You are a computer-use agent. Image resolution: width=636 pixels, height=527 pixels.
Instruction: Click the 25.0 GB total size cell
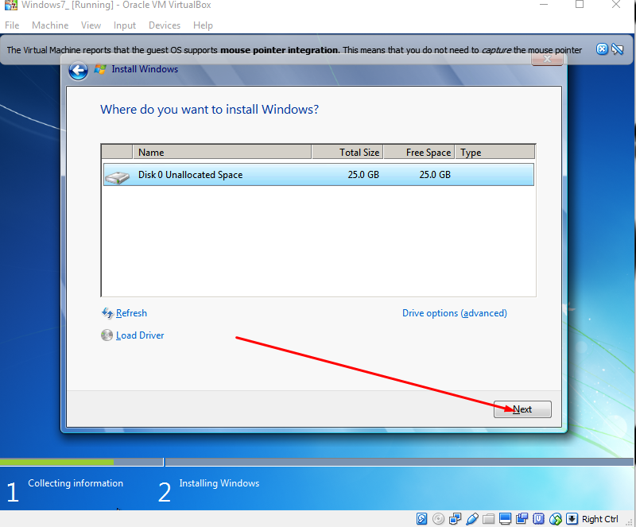(x=363, y=174)
